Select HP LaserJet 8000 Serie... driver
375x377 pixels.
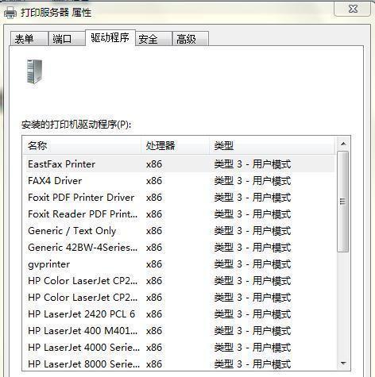179,364
